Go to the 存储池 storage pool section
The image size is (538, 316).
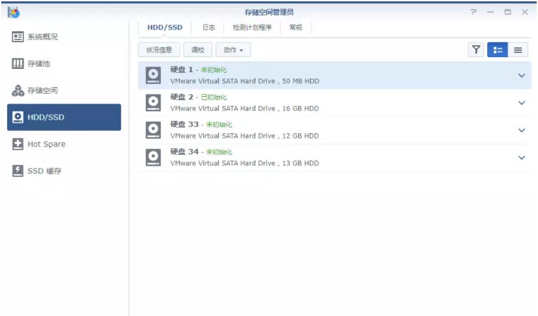pyautogui.click(x=64, y=64)
